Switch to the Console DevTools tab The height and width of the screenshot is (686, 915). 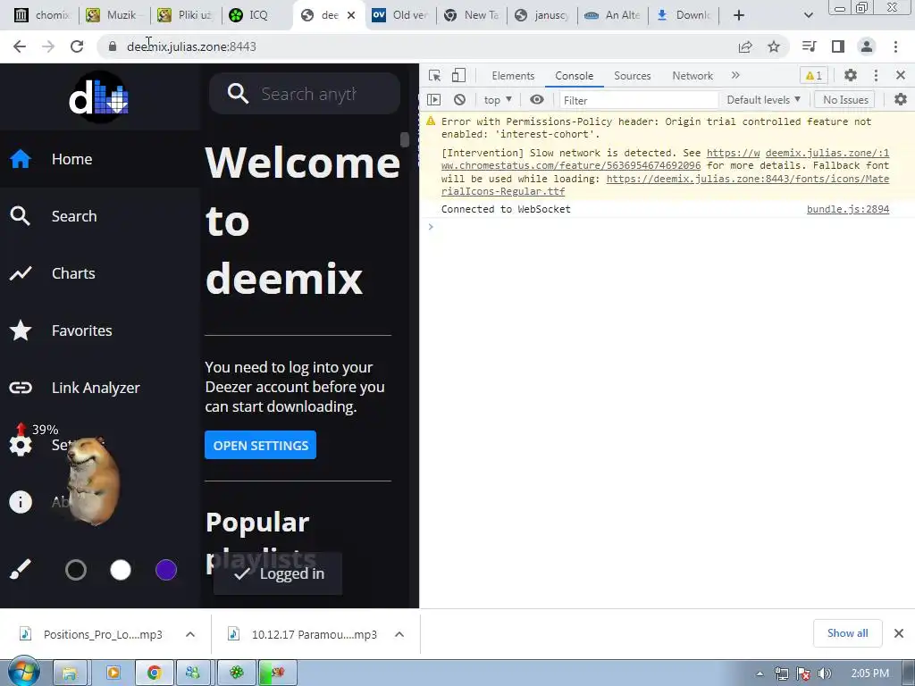click(x=575, y=76)
